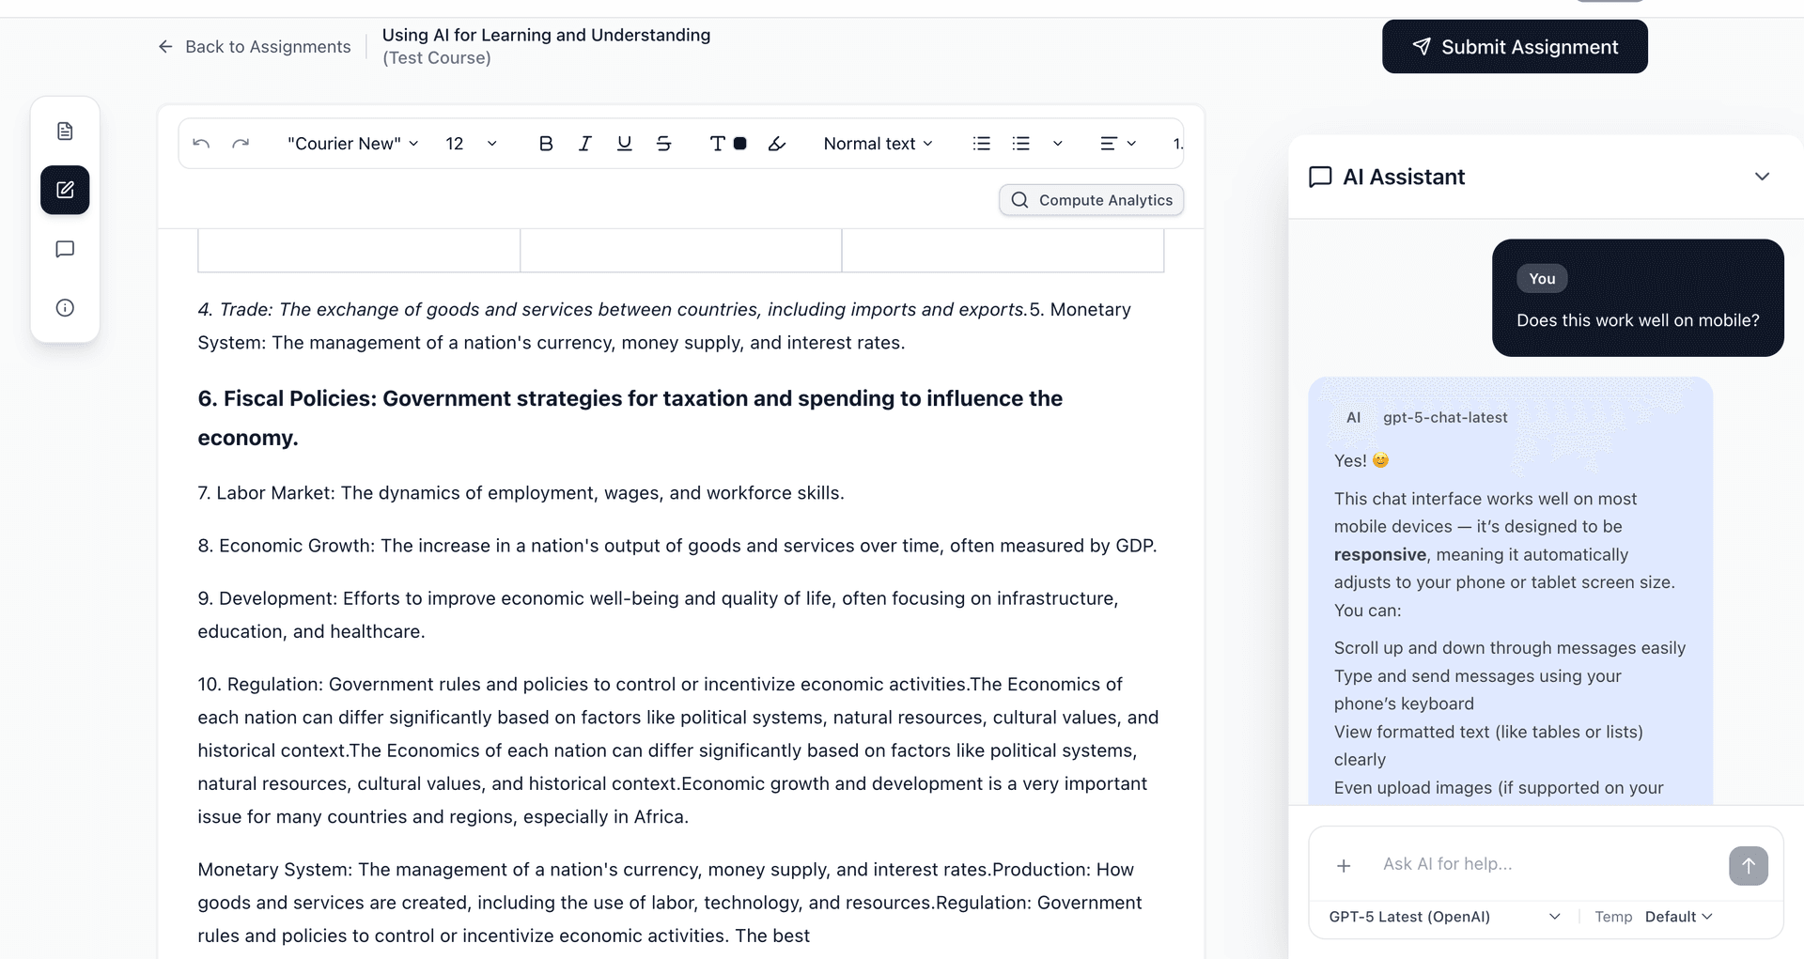Select the editor (pencil) icon in sidebar
The width and height of the screenshot is (1804, 959).
tap(65, 190)
